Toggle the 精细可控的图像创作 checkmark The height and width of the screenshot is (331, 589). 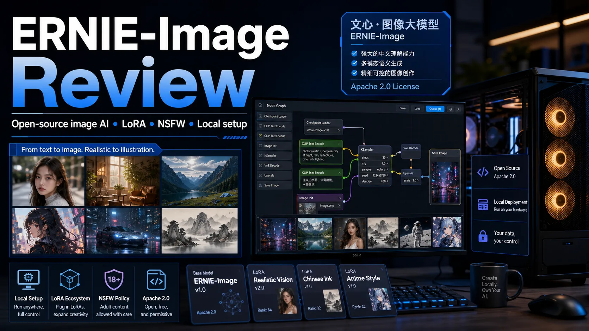click(354, 73)
